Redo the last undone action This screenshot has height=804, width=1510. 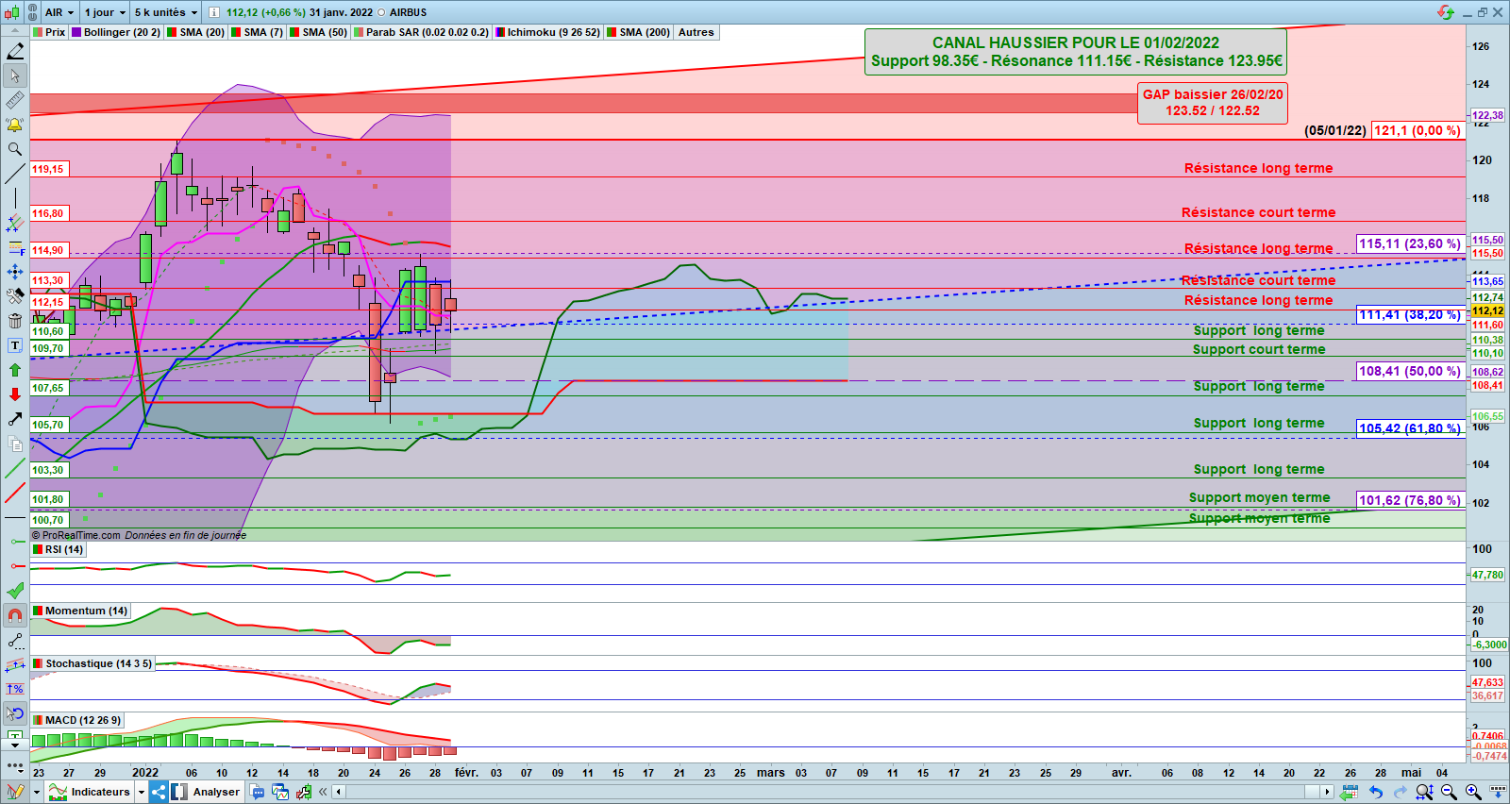click(1401, 792)
